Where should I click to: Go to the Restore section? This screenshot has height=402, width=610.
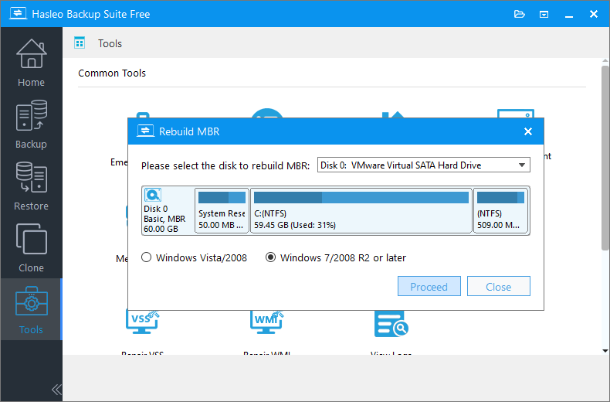[31, 186]
